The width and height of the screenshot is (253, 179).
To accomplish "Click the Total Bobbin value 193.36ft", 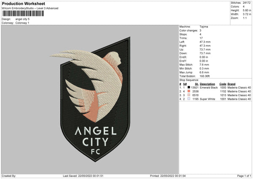I will [x=205, y=76].
